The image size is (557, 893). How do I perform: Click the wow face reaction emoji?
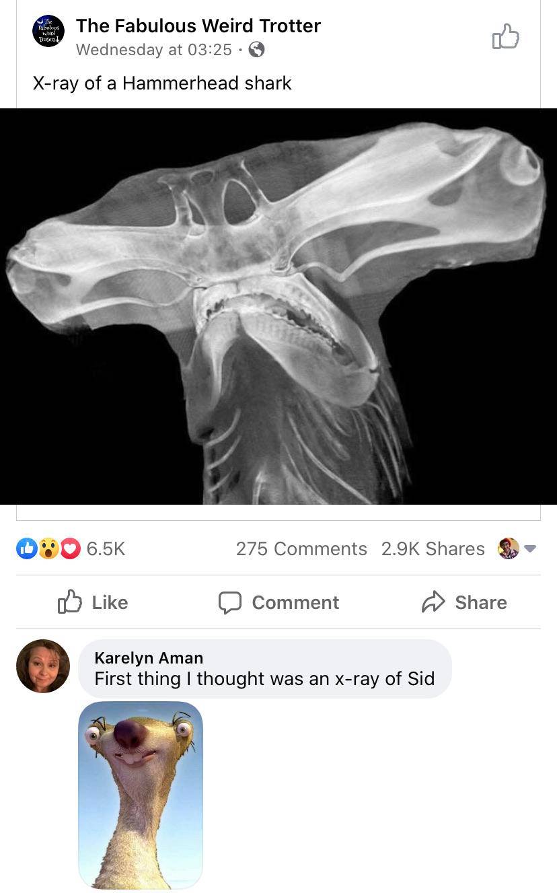[48, 548]
